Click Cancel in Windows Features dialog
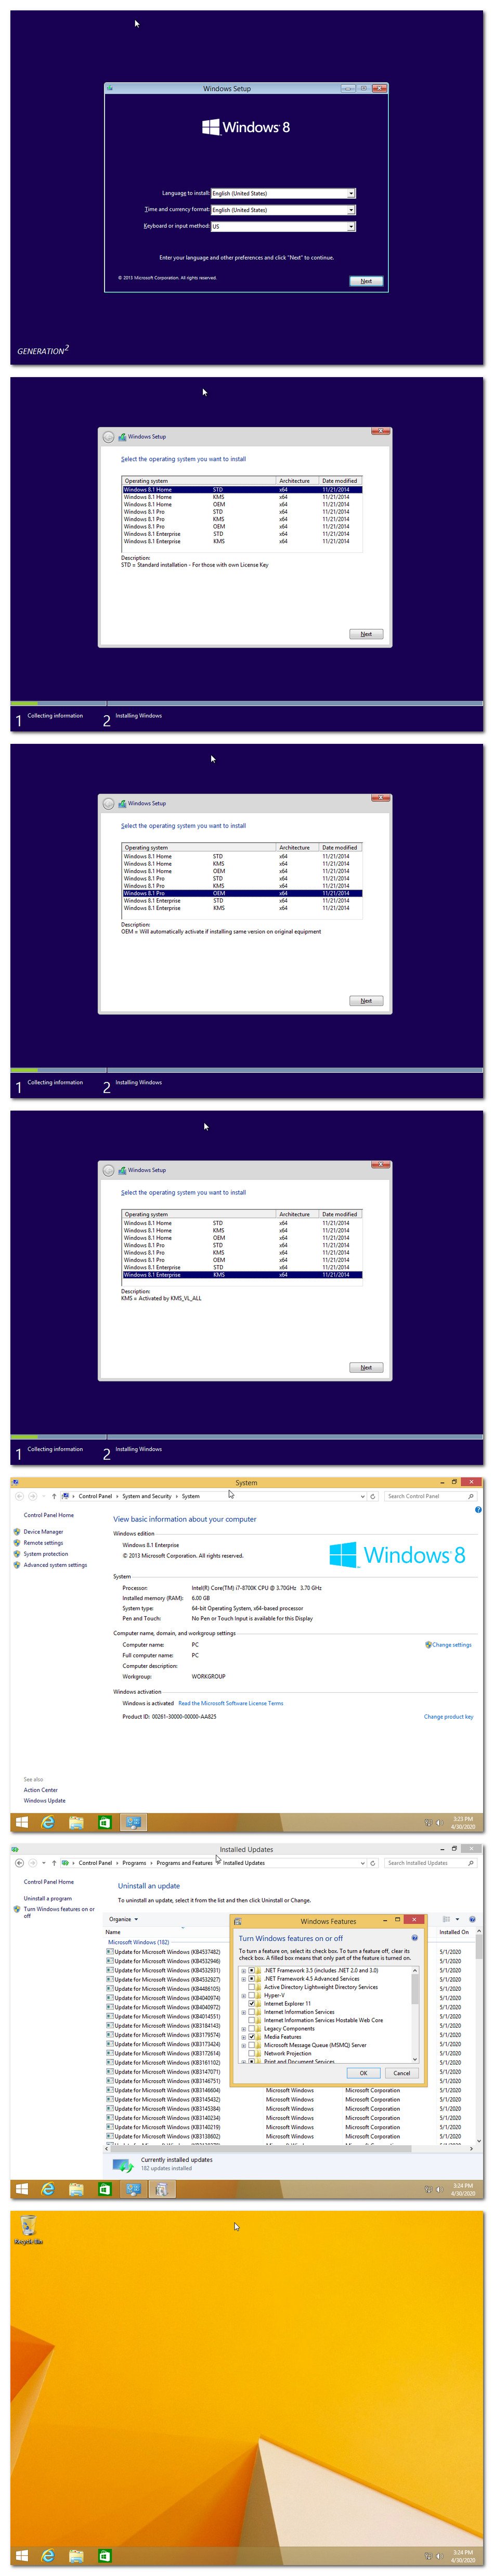Image resolution: width=494 pixels, height=2576 pixels. 401,2073
